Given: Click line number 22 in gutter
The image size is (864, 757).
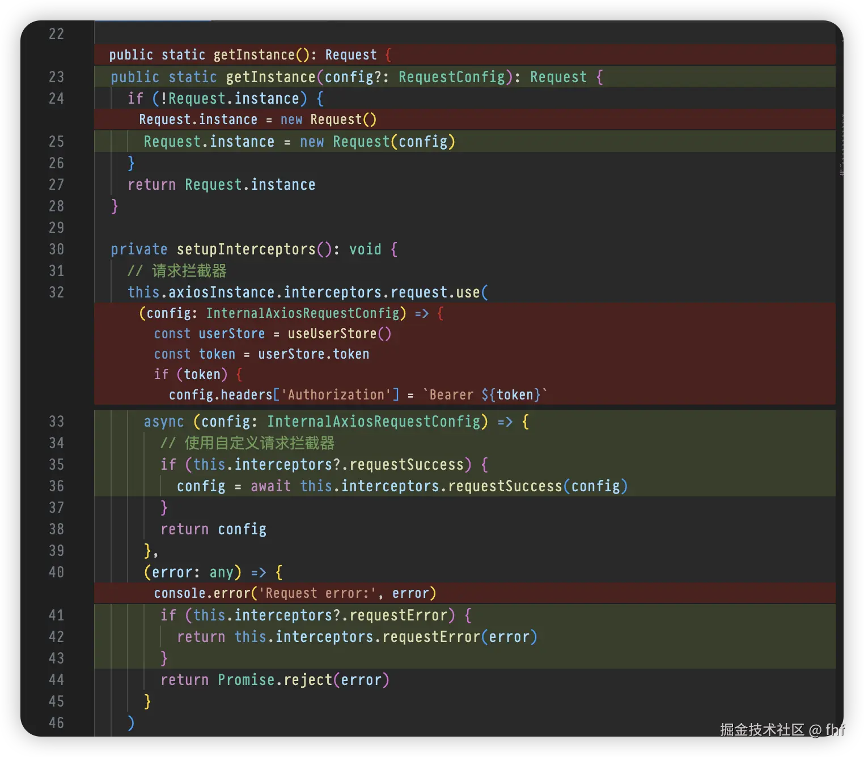Looking at the screenshot, I should (x=56, y=34).
